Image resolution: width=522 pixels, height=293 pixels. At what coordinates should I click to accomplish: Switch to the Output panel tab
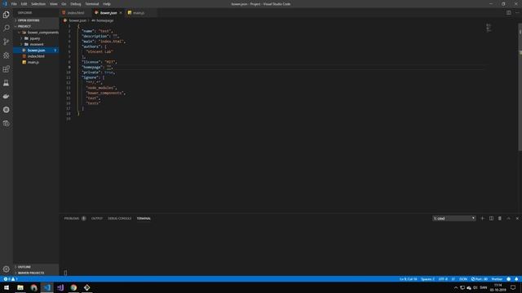click(x=97, y=218)
